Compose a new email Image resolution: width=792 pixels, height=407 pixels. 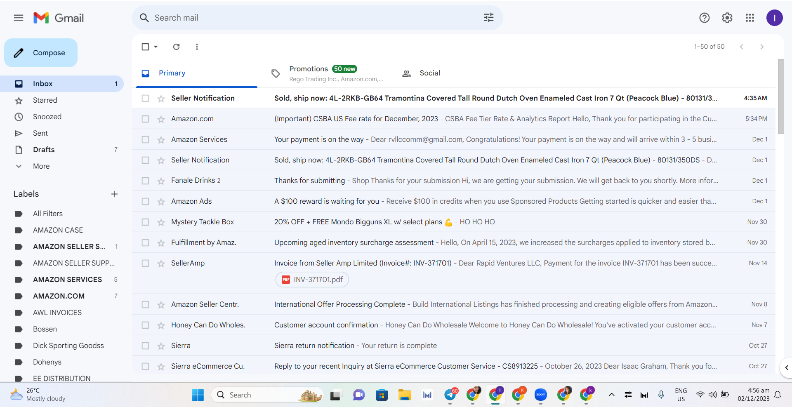[41, 53]
